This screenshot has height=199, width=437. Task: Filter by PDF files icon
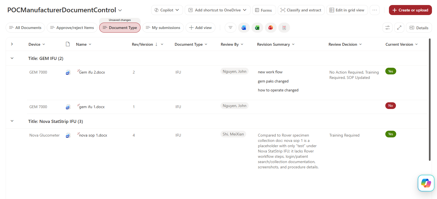(x=284, y=28)
